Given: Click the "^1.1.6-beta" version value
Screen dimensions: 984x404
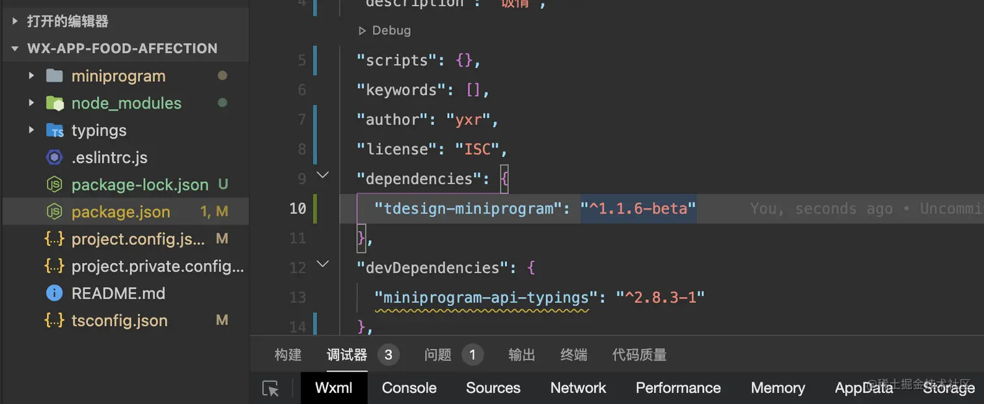Looking at the screenshot, I should point(638,208).
